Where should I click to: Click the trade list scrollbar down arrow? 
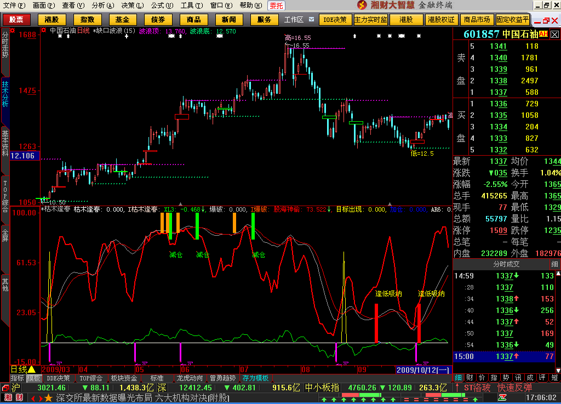pos(558,370)
